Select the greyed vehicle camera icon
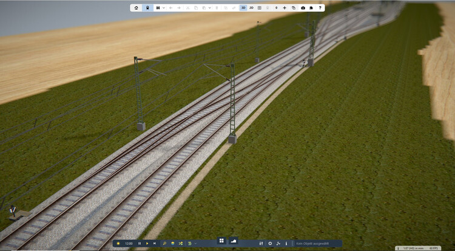The width and height of the screenshot is (455, 251). (x=268, y=8)
